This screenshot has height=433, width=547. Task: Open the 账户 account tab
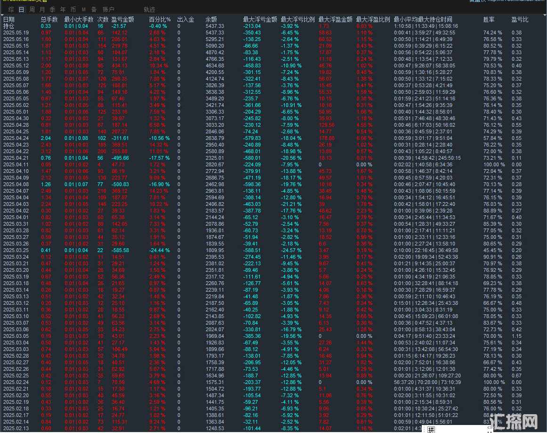[108, 9]
